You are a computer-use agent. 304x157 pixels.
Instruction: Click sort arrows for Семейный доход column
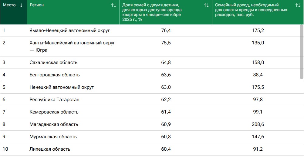point(298,5)
